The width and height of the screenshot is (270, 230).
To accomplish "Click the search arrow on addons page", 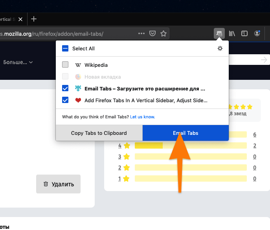I will click(264, 60).
